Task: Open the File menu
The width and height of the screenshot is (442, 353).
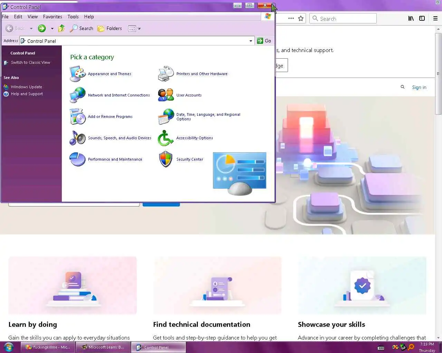Action: [x=5, y=17]
